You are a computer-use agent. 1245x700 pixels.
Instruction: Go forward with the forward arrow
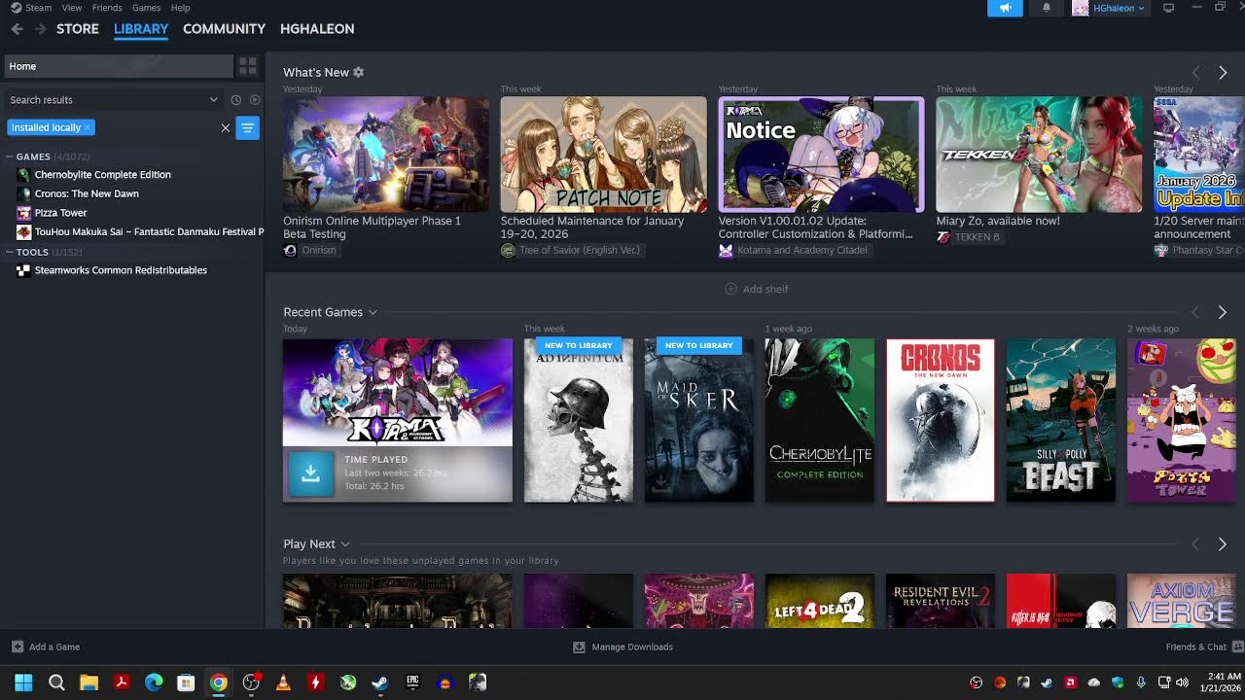pyautogui.click(x=40, y=29)
